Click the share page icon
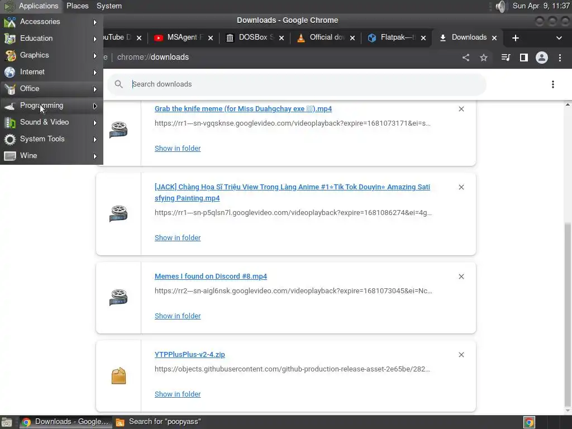The height and width of the screenshot is (429, 572). pyautogui.click(x=466, y=58)
